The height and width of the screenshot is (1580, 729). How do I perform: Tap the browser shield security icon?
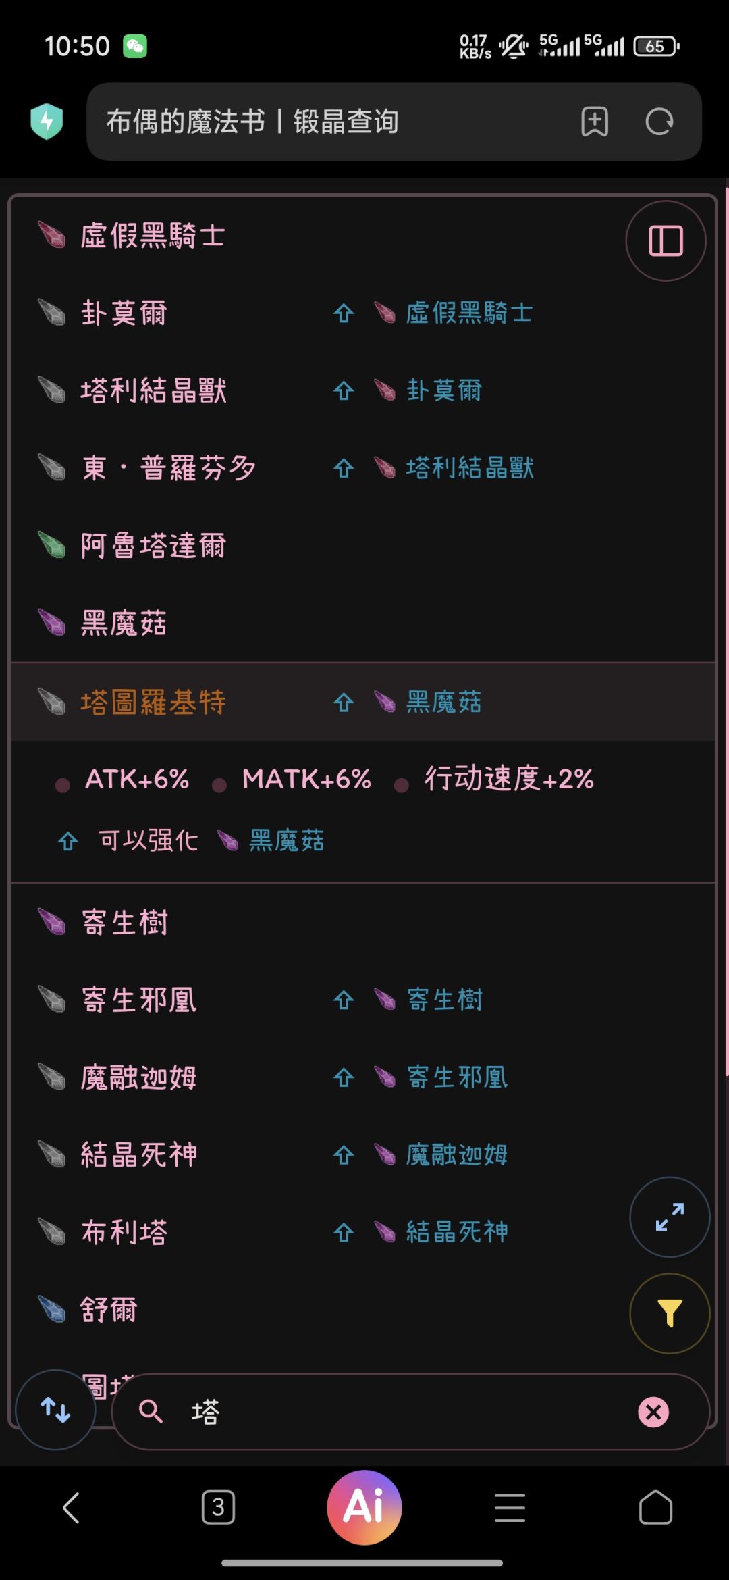coord(47,122)
